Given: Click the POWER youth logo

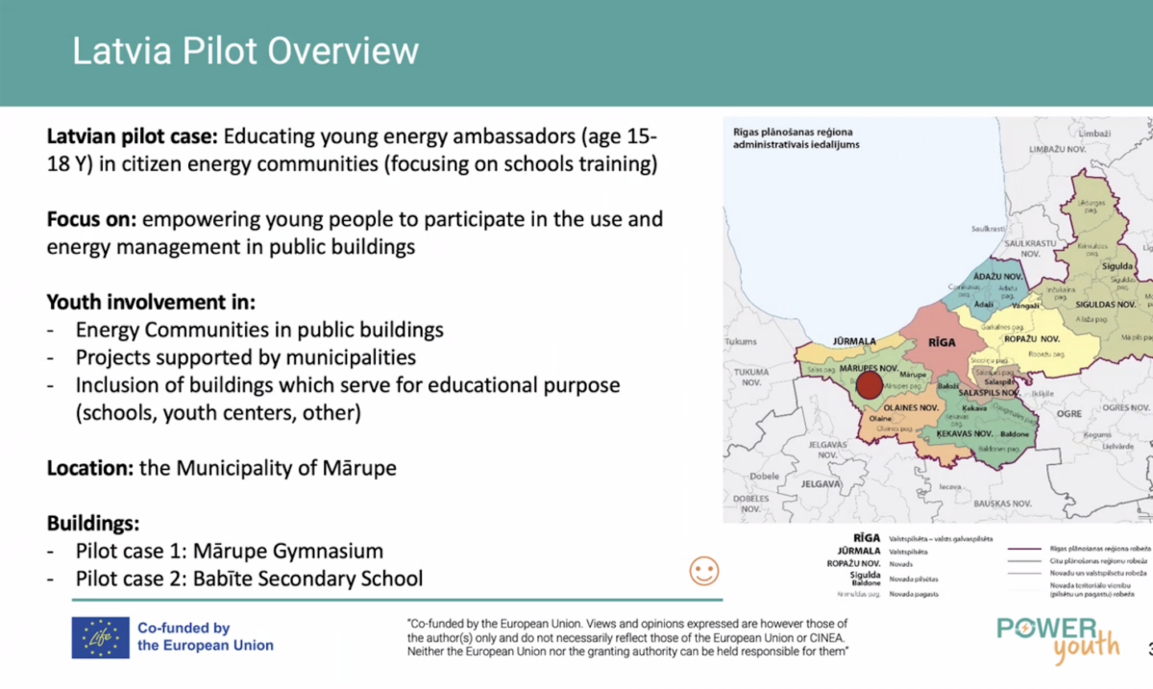Looking at the screenshot, I should click(1058, 637).
